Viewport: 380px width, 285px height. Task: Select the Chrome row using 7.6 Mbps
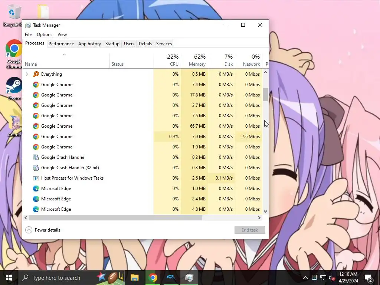pos(142,137)
